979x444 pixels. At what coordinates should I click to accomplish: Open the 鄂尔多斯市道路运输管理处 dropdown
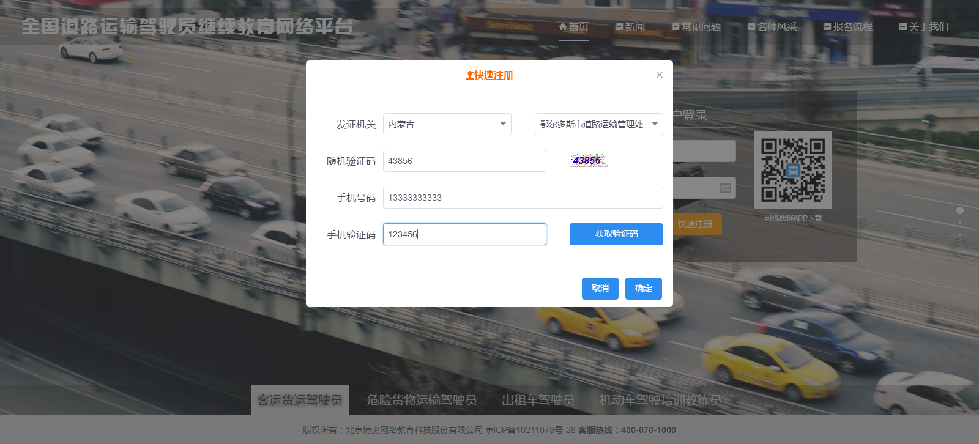(599, 124)
